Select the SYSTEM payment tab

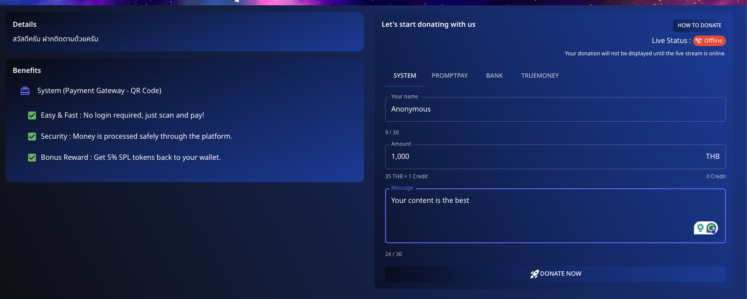coord(405,76)
